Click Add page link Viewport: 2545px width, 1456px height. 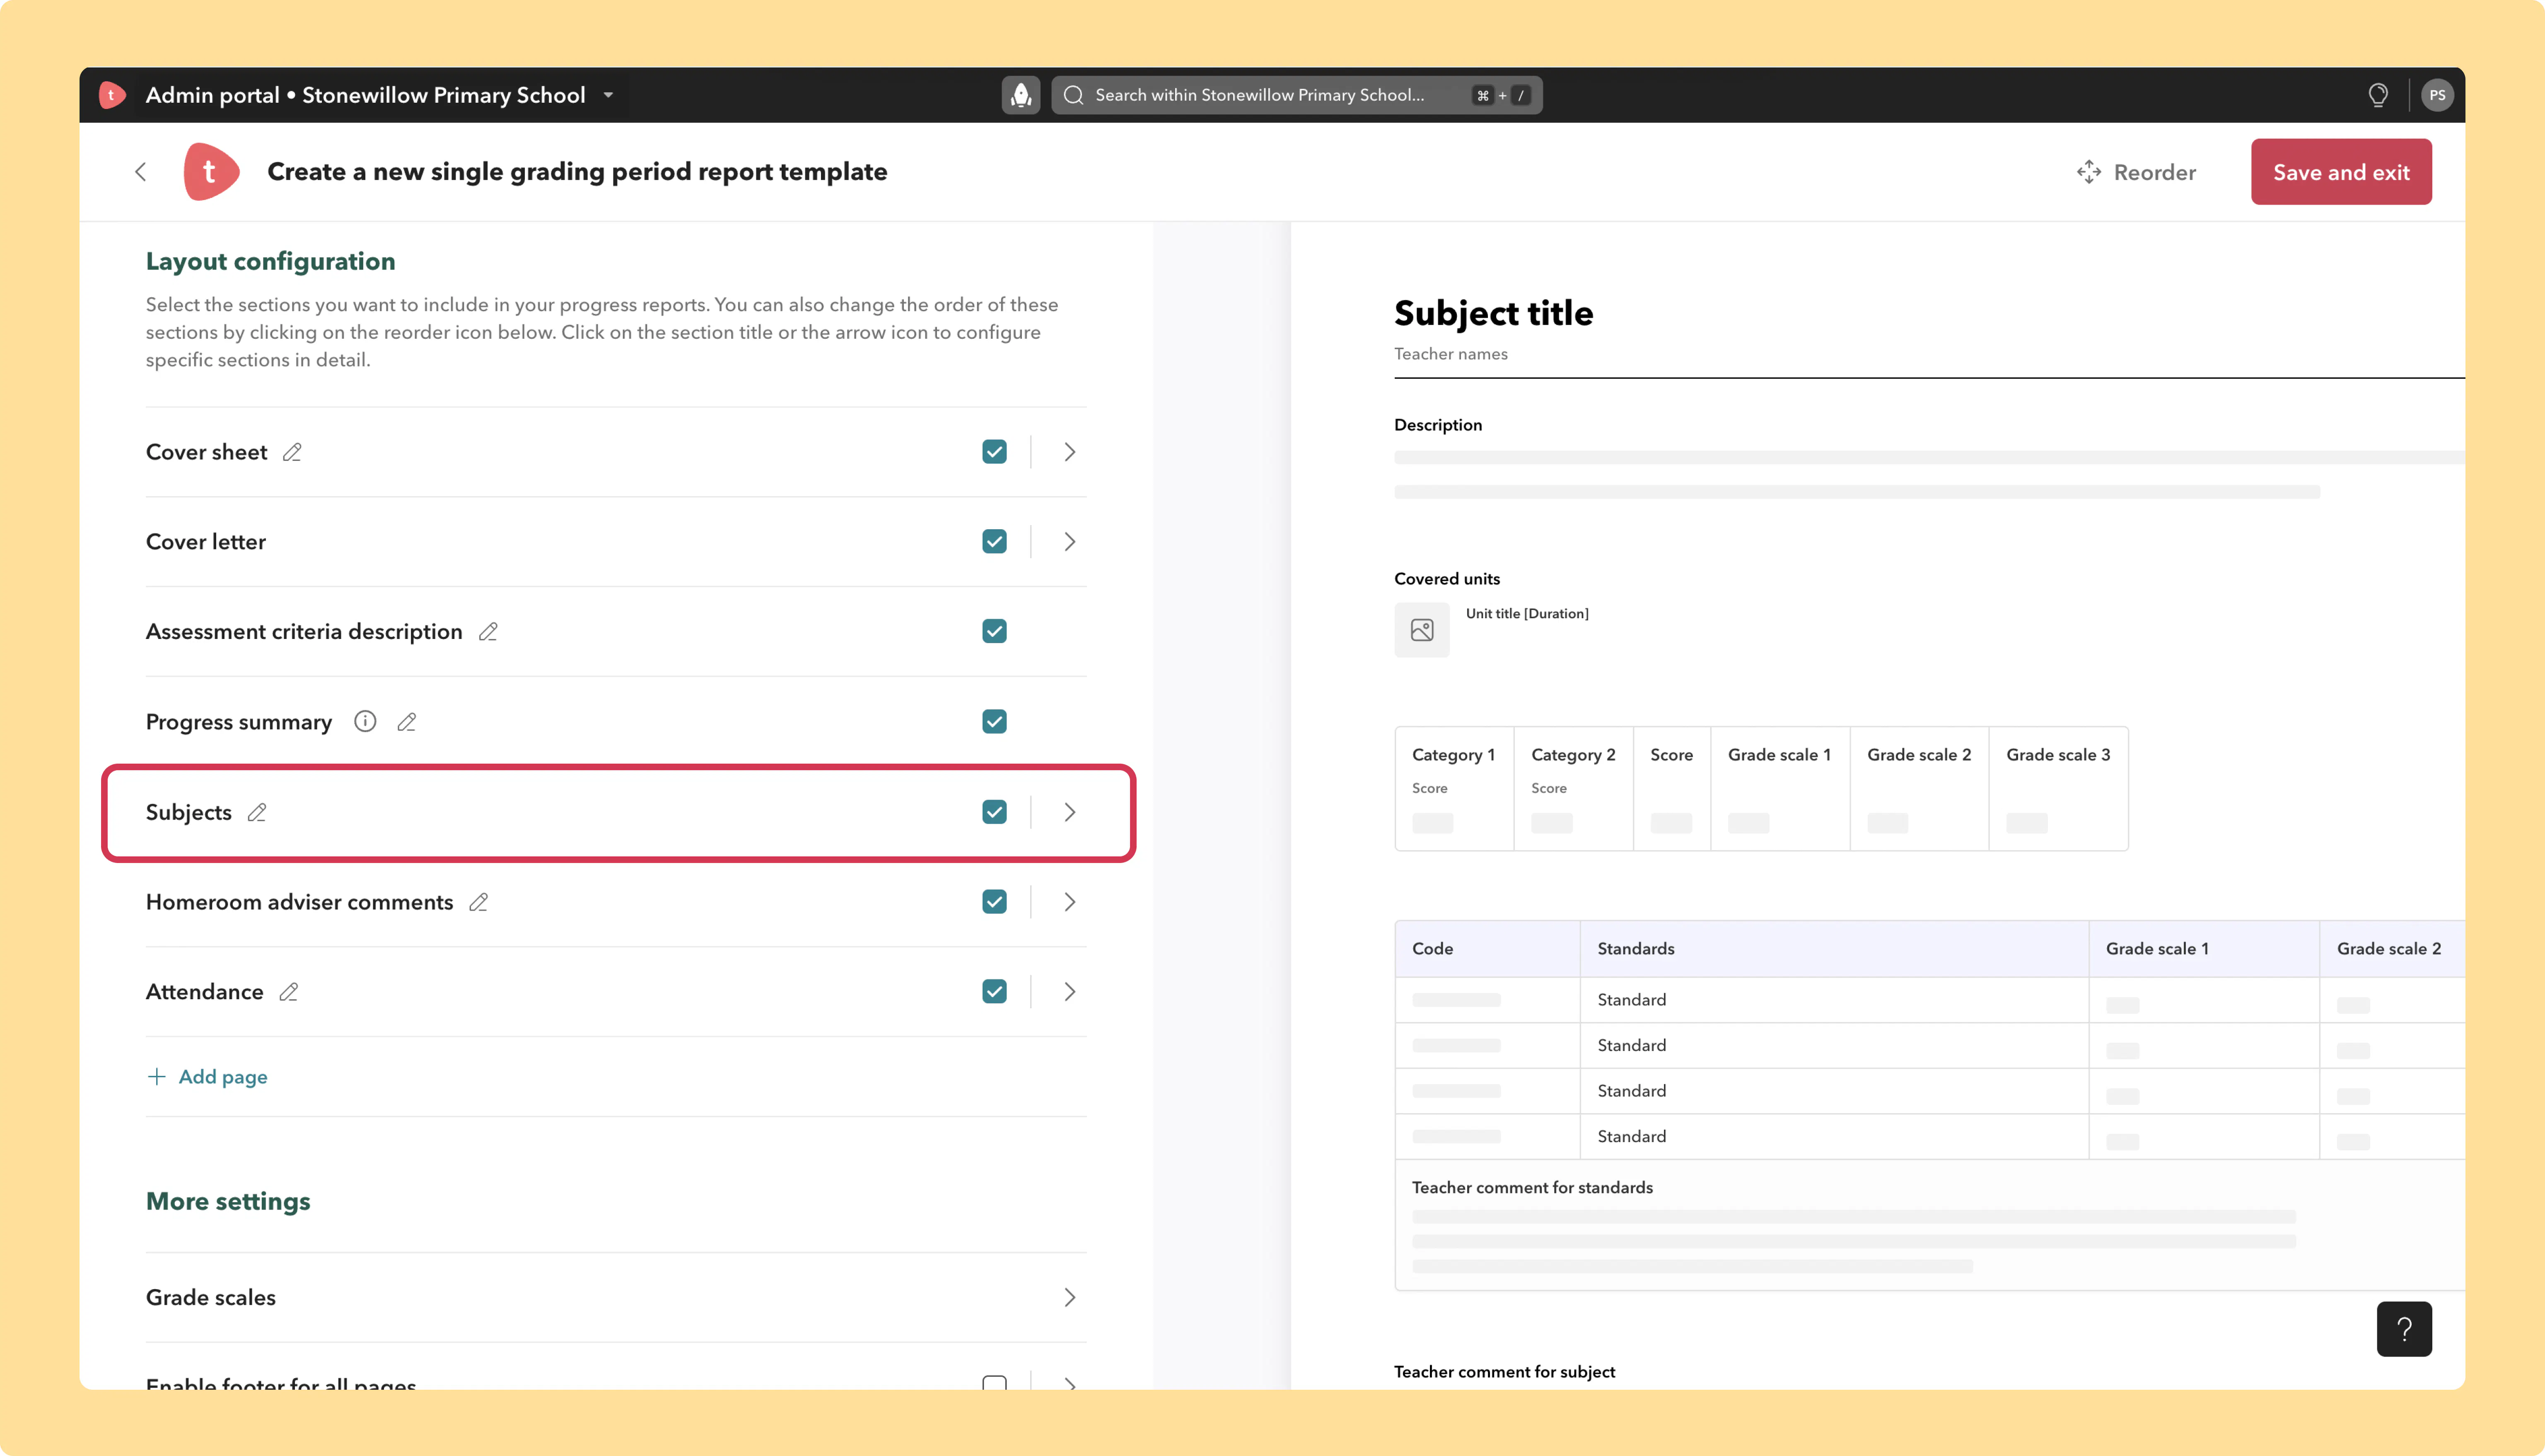pos(207,1077)
